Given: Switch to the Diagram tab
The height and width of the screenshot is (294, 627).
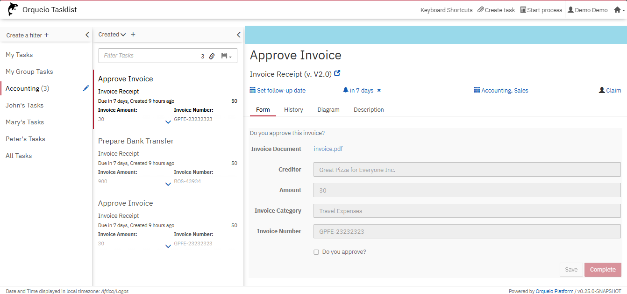Looking at the screenshot, I should coord(328,110).
